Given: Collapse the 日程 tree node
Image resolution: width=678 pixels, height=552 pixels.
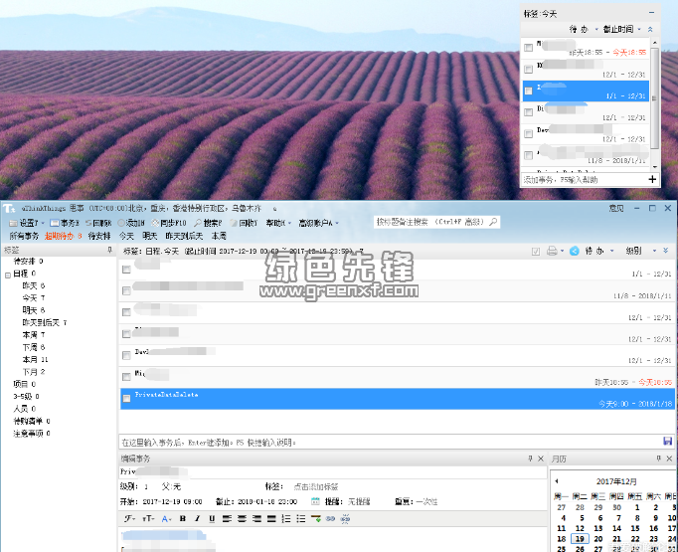Looking at the screenshot, I should [x=8, y=275].
